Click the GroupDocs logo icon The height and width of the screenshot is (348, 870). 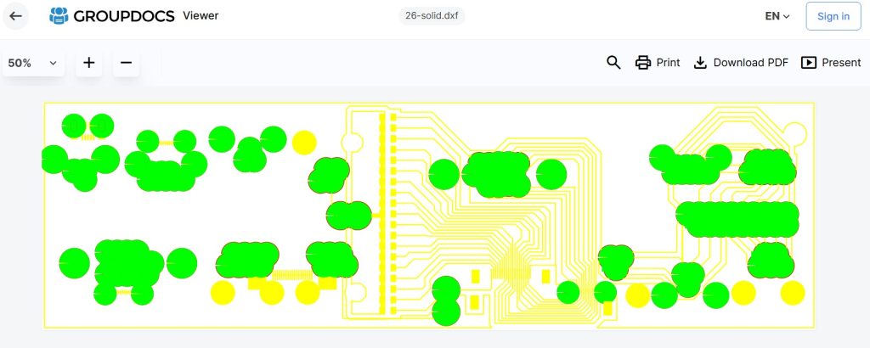(59, 15)
